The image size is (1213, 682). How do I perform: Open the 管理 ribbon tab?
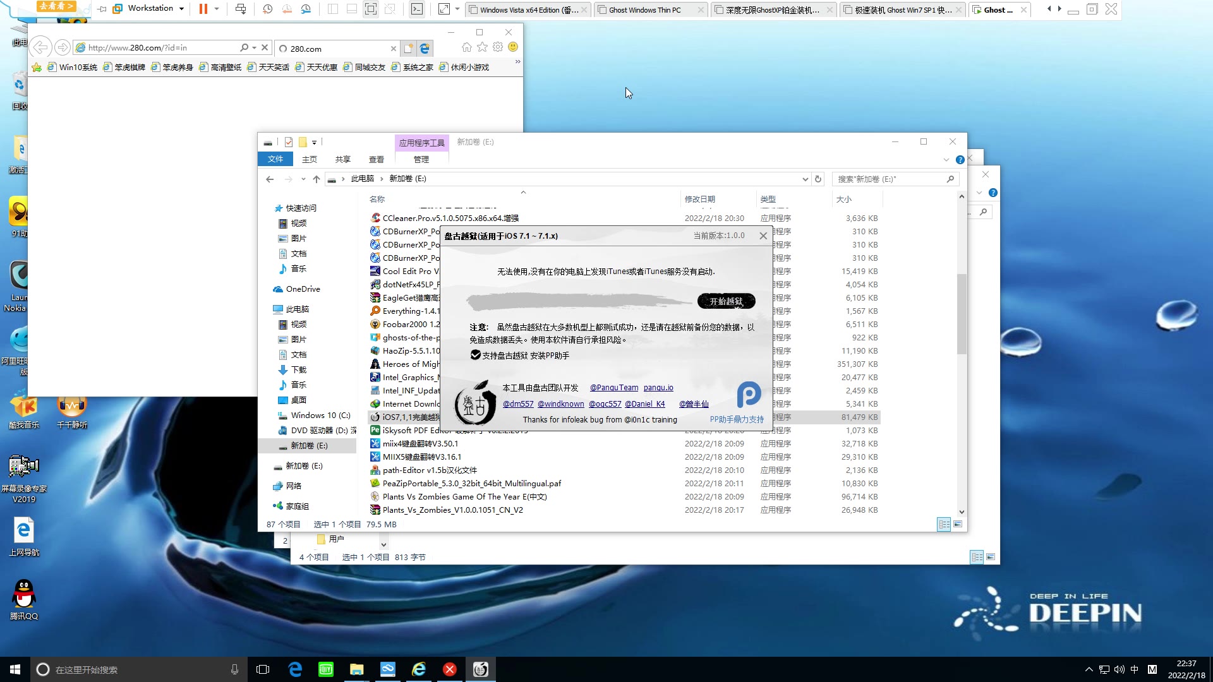[x=421, y=159]
